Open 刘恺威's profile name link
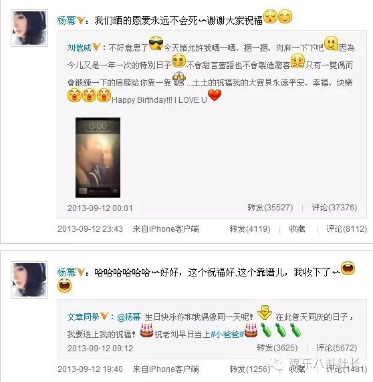This screenshot has width=373, height=382. [x=80, y=47]
